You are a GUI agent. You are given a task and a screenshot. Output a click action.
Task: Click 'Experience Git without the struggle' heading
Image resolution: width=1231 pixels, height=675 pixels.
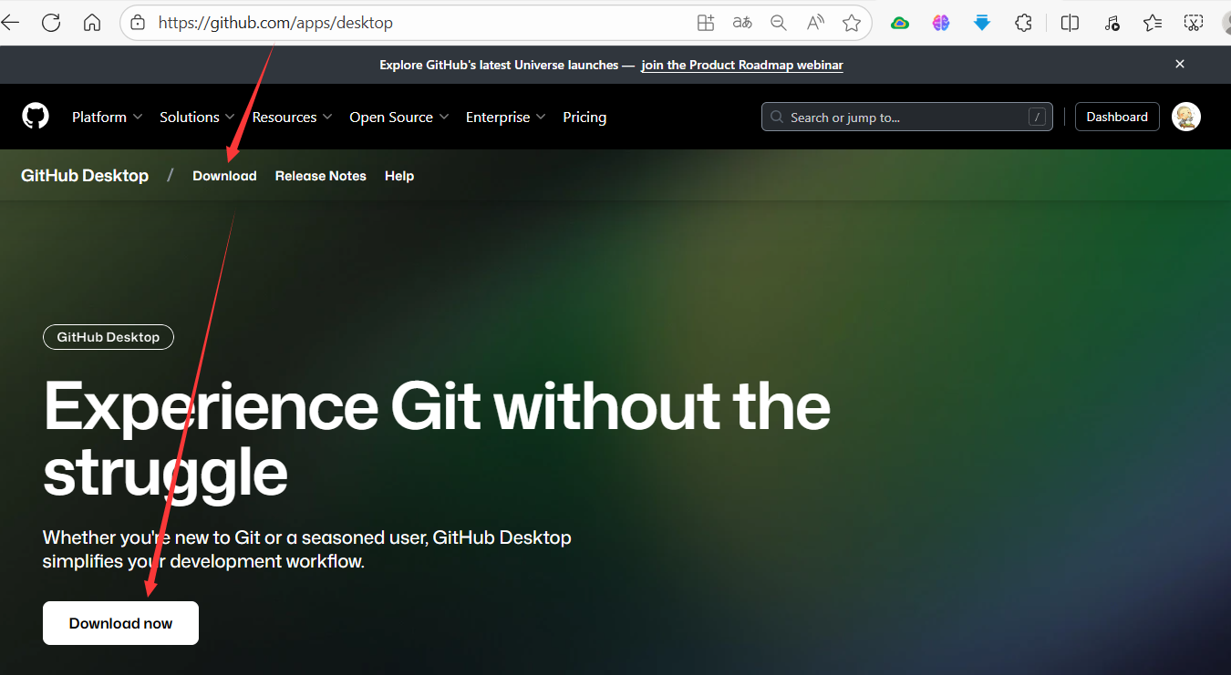coord(437,439)
